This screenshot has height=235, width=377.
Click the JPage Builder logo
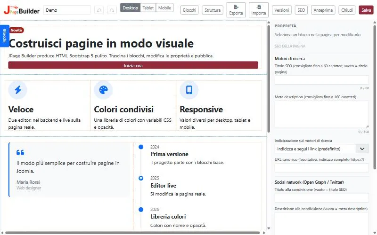click(22, 10)
